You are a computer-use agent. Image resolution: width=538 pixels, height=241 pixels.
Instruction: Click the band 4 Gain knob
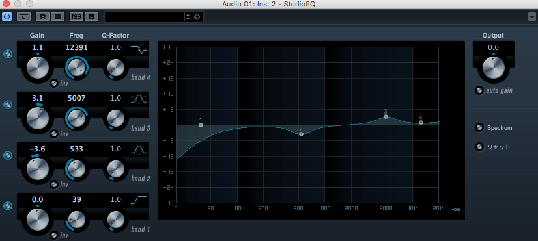[38, 67]
